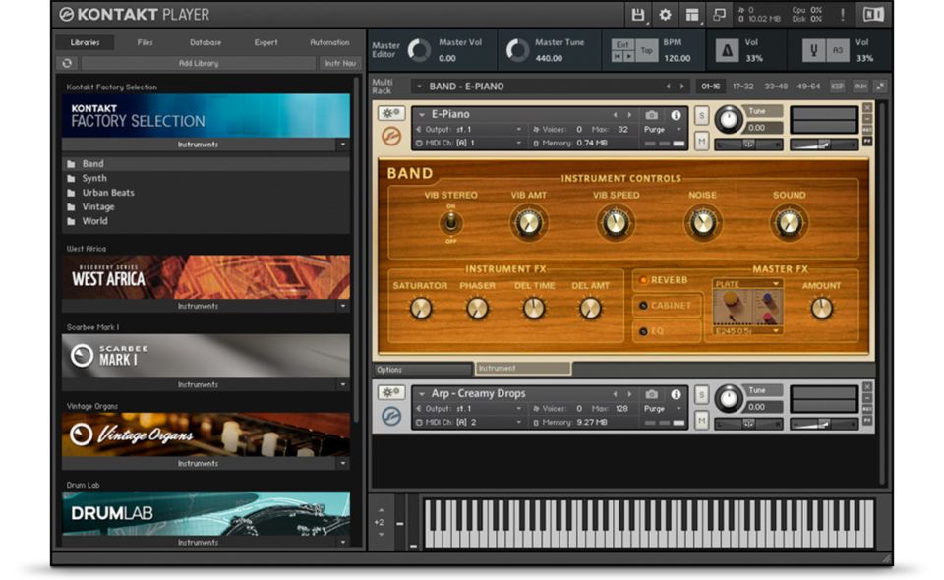Open the E-Piano wrench edit icon
Viewport: 944px width, 580px height.
pos(390,114)
